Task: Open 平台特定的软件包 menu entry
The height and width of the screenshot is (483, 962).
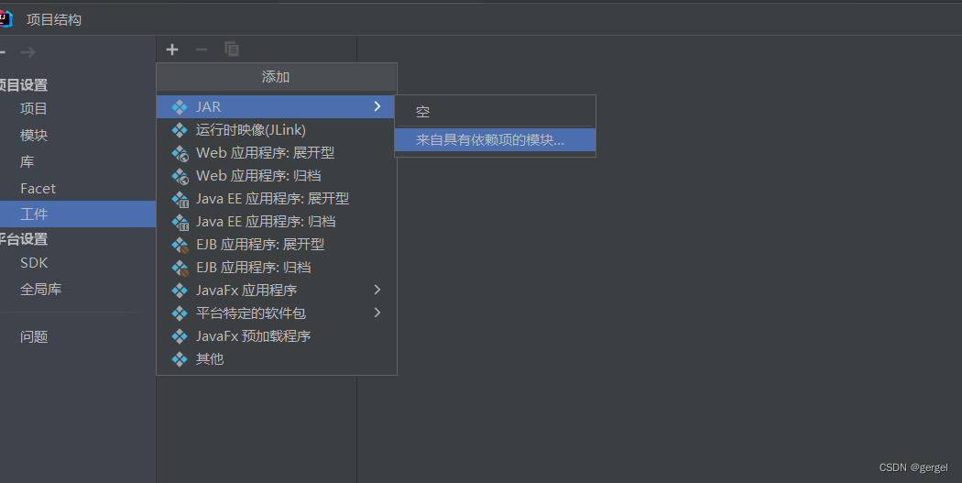Action: click(x=276, y=313)
